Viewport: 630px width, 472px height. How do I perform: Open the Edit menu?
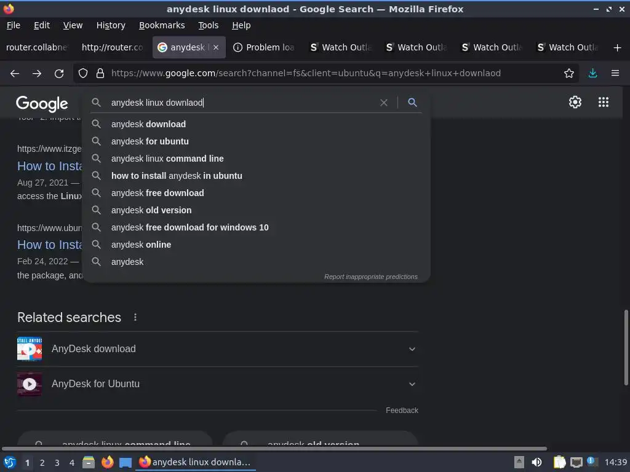click(42, 25)
